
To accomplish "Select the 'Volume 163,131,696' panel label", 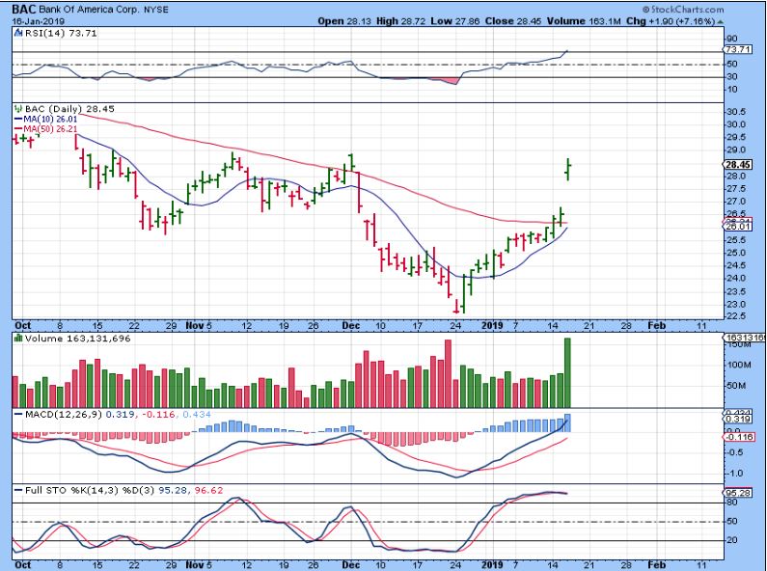I will click(77, 339).
